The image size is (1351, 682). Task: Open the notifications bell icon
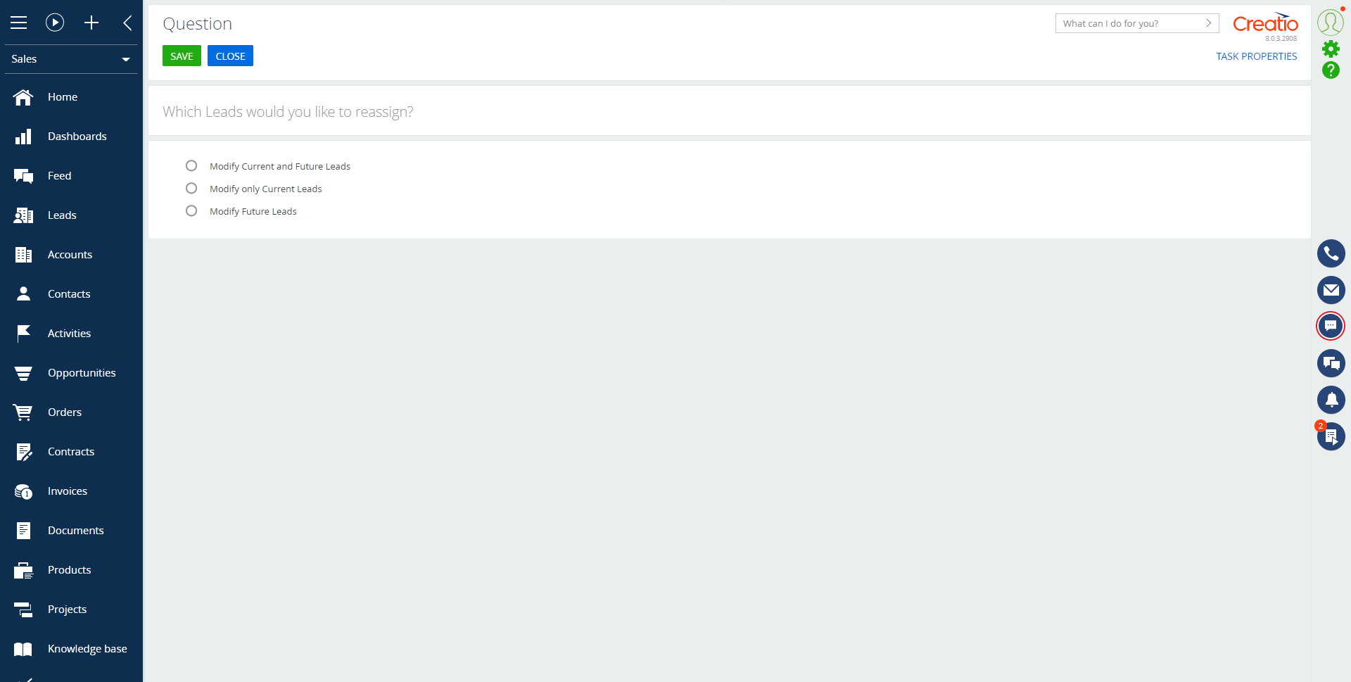point(1331,400)
